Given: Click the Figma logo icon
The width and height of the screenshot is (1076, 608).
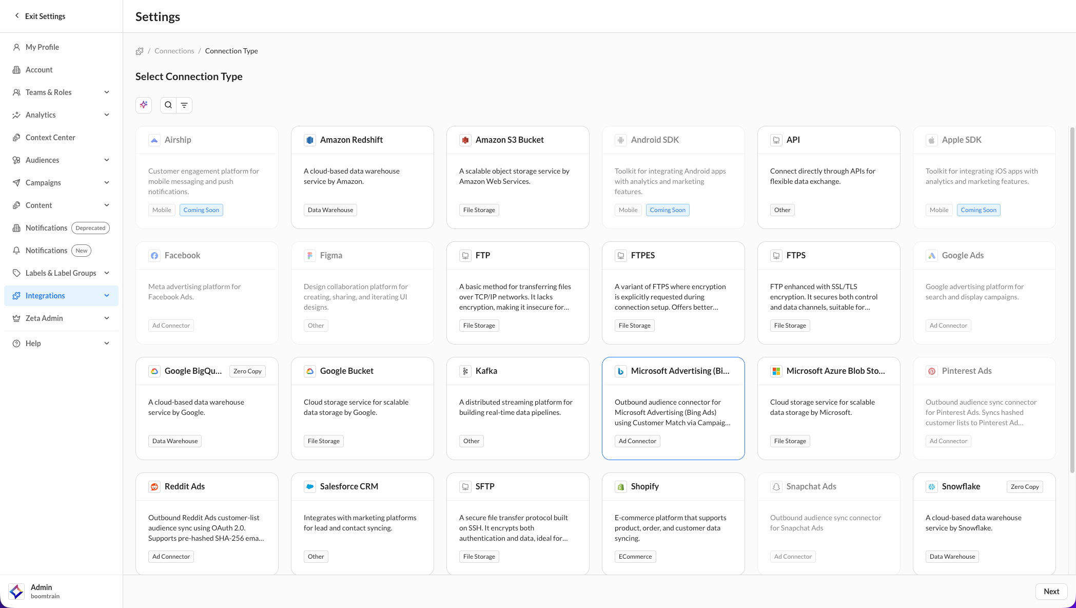Looking at the screenshot, I should click(x=310, y=256).
